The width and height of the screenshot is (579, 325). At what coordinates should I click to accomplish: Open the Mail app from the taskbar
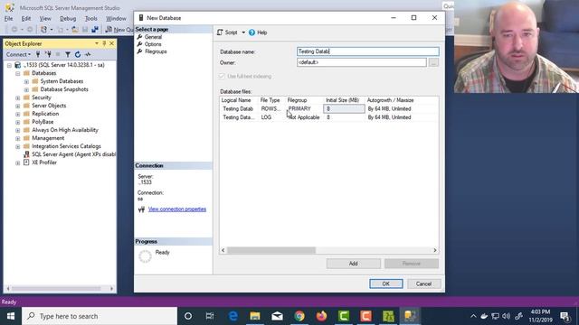click(277, 316)
